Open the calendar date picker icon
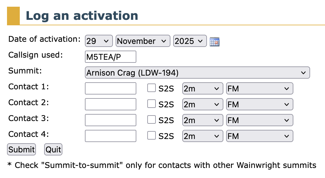Screen dimensions: 325x178 pyautogui.click(x=215, y=41)
